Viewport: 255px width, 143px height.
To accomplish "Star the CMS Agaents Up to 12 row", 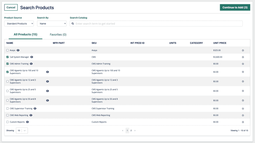I will (x=243, y=81).
